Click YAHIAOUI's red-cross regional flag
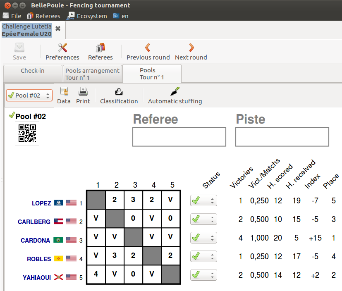Viewport: 342px width, 291px height. click(x=58, y=277)
